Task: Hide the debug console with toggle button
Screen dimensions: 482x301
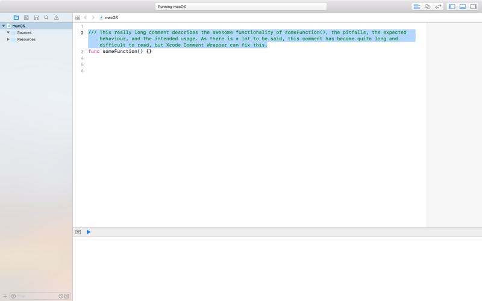Action: pyautogui.click(x=78, y=232)
